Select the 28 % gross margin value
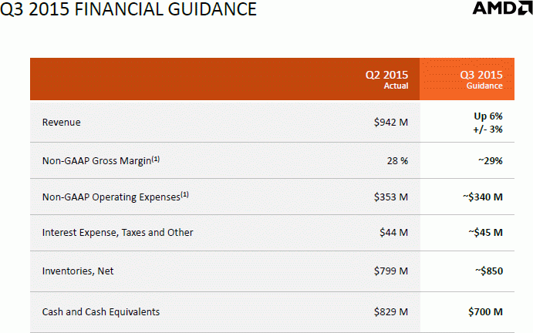This screenshot has width=533, height=333. tap(397, 161)
